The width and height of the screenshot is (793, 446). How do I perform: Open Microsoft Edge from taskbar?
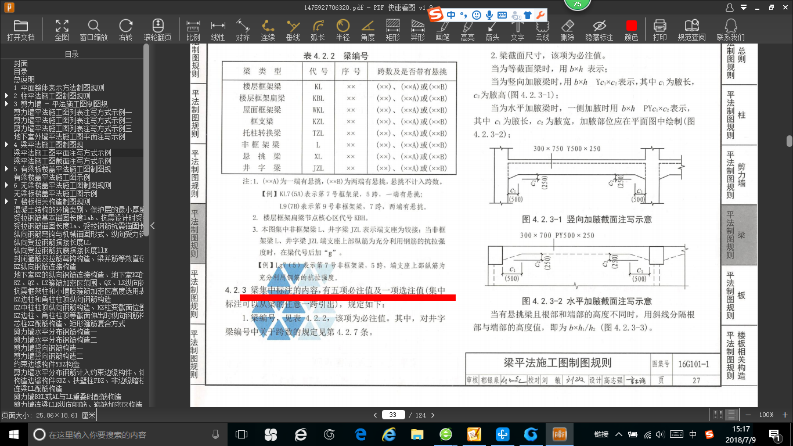360,434
